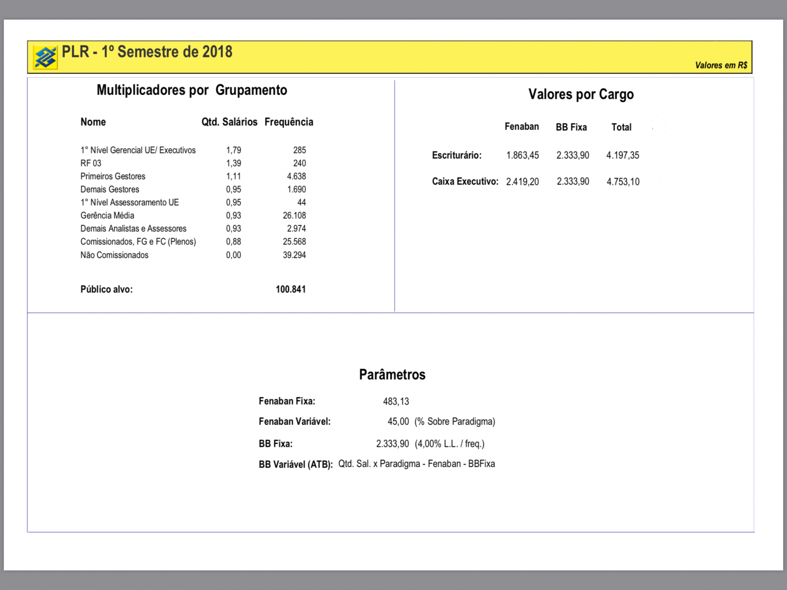
Task: Click the Fenaban column header
Action: click(x=521, y=127)
